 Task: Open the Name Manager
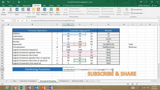(65, 12)
